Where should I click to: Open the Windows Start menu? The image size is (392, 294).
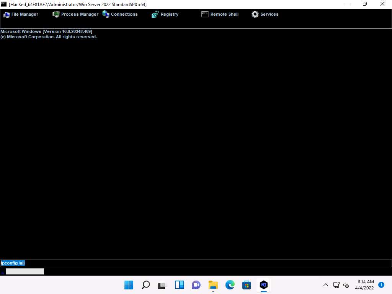coord(129,285)
